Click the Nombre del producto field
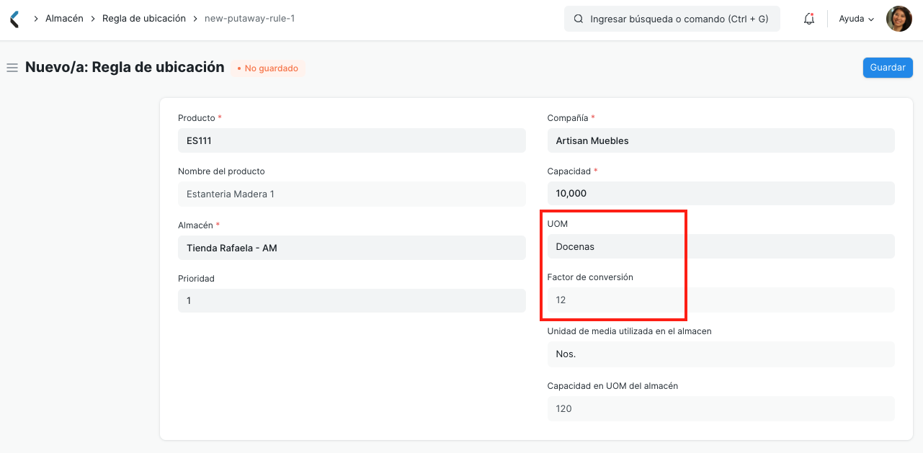The image size is (923, 453). [x=352, y=194]
